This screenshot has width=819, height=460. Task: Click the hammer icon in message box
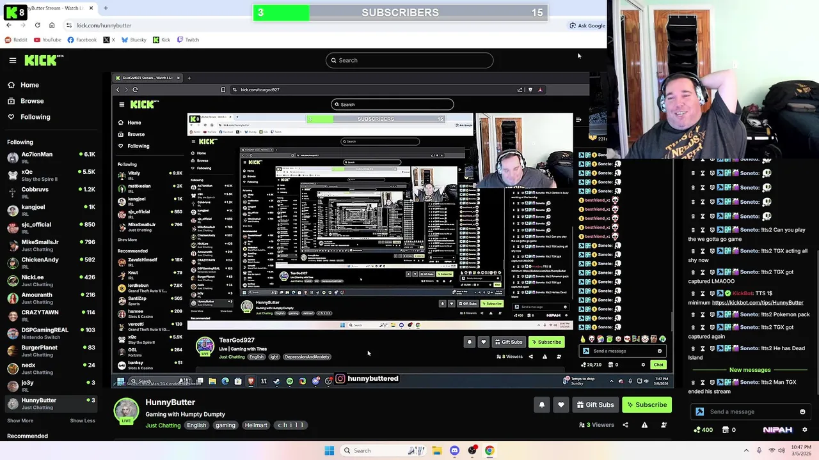tap(700, 412)
